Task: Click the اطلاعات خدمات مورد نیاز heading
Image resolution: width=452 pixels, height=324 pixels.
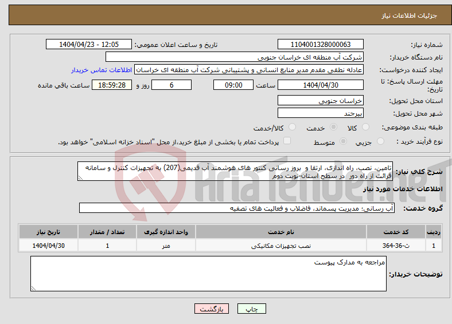Action: pos(403,189)
